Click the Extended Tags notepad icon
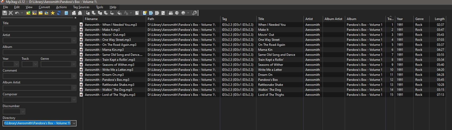Image resolution: width=452 pixels, height=130 pixels. pyautogui.click(x=137, y=13)
